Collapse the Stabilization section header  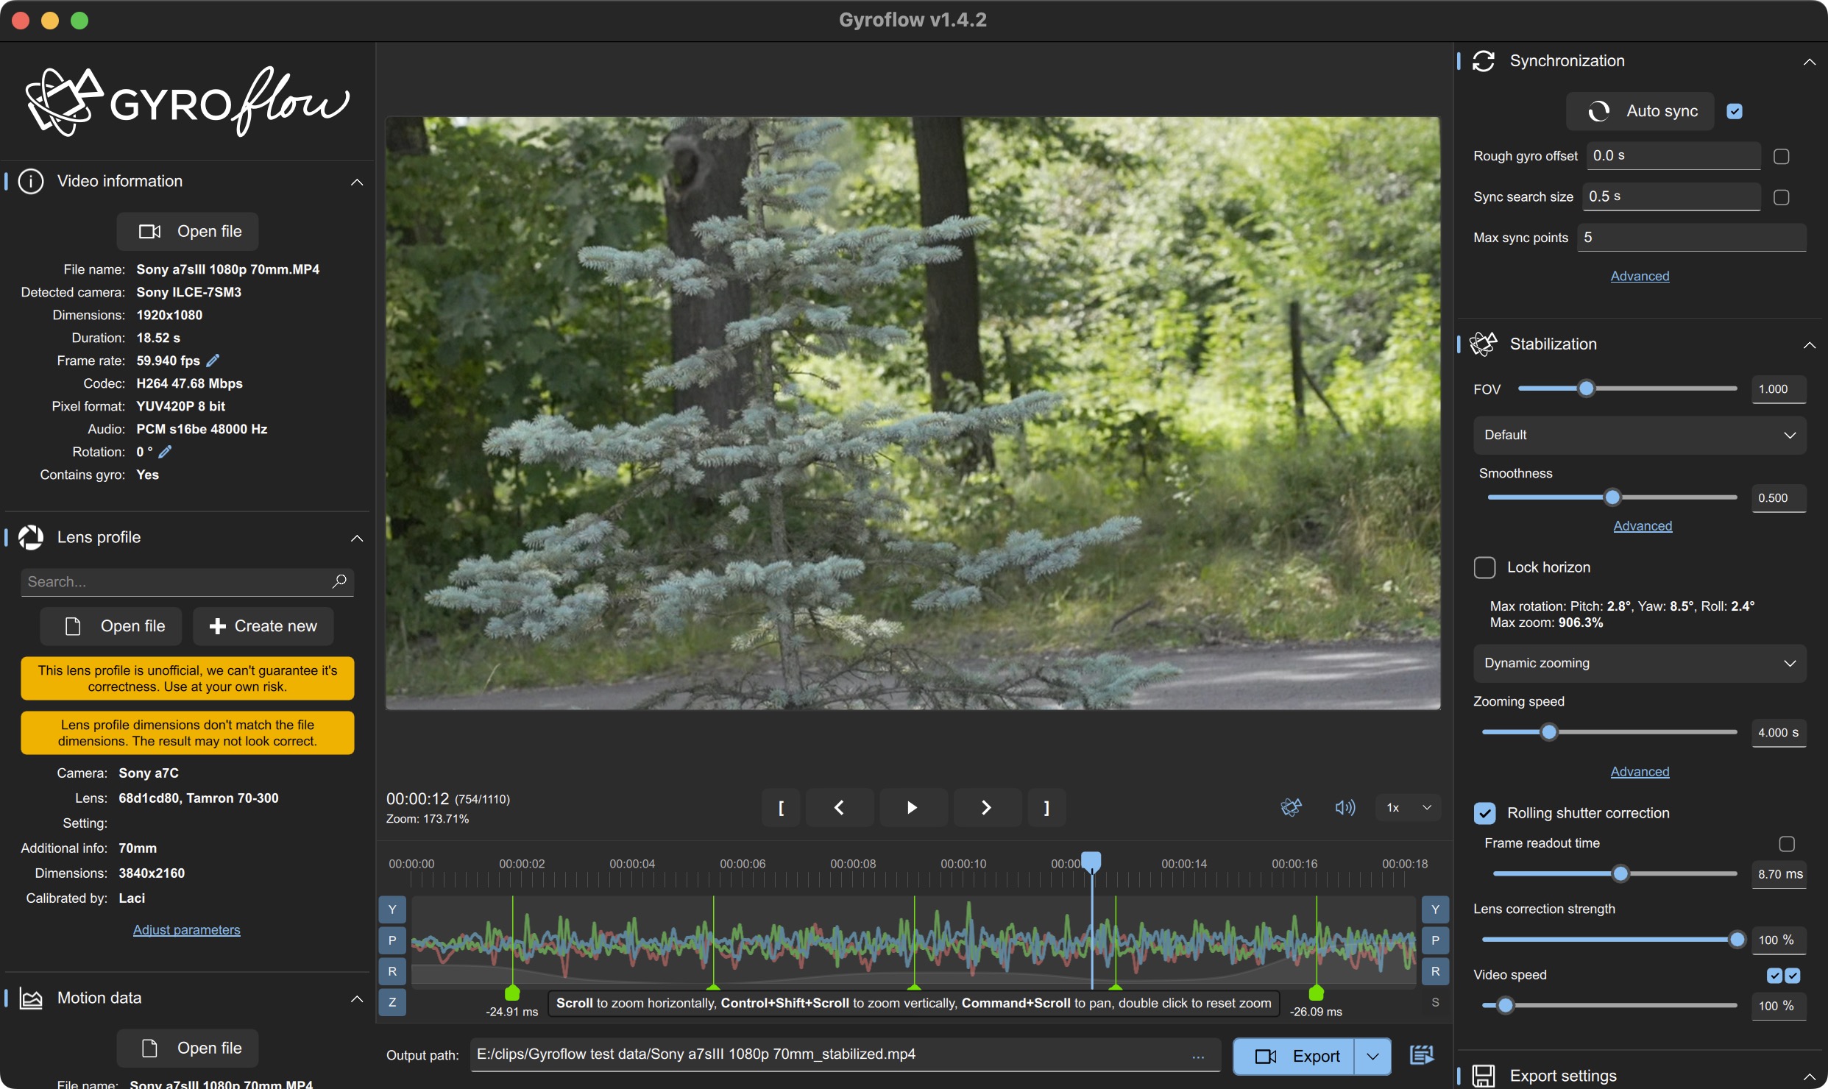coord(1809,344)
